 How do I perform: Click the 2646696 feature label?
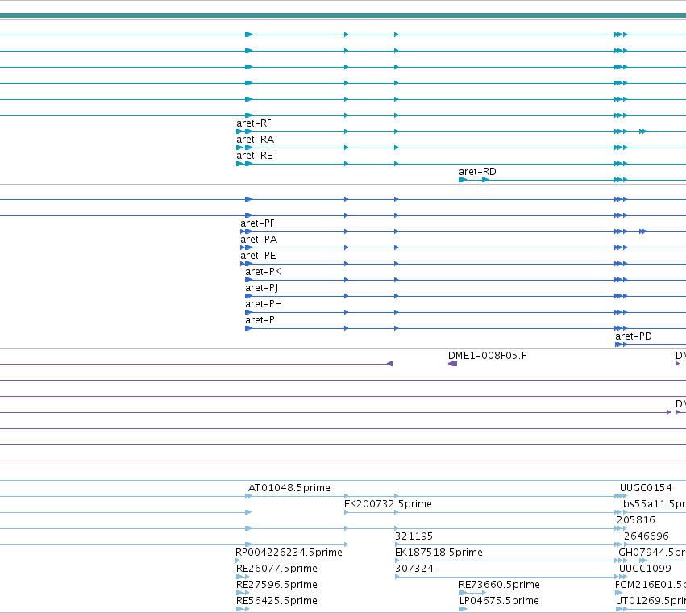coord(647,537)
